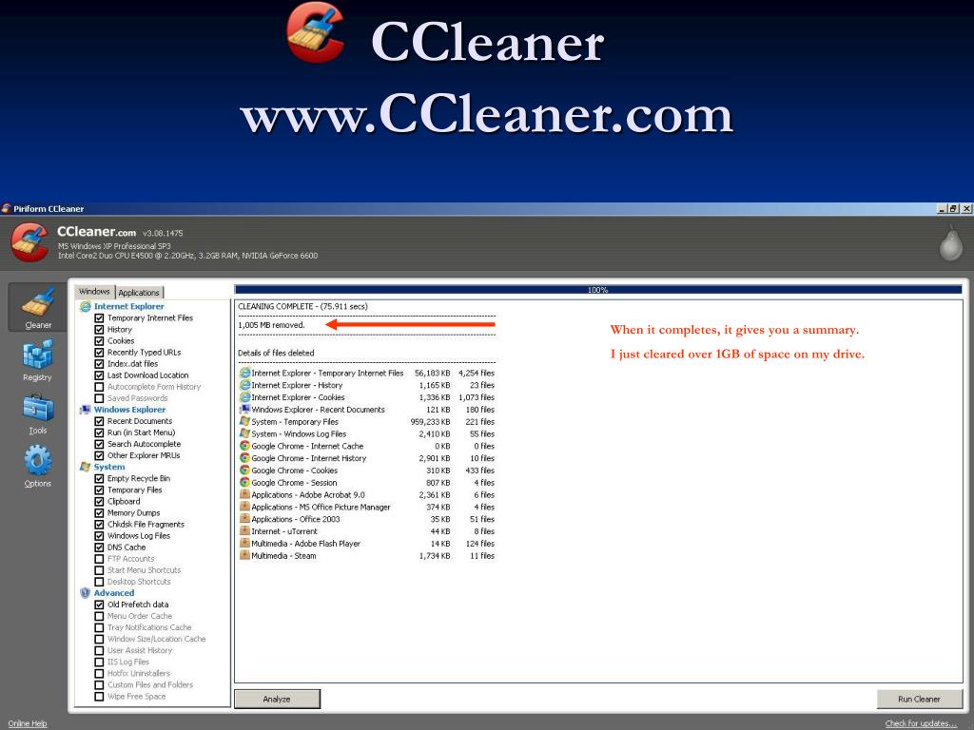Uncheck Temporary Internet Files checkbox
The width and height of the screenshot is (974, 730).
pos(99,317)
